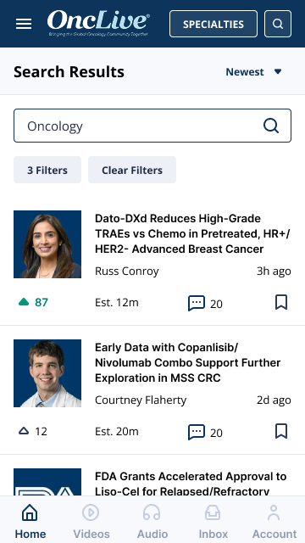This screenshot has width=305, height=543.
Task: Open the Inbox tray icon
Action: tap(213, 512)
